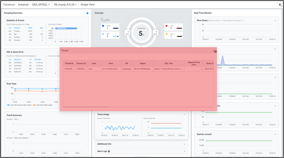The image size is (284, 158).
Task: Click the notification bell icon
Action: pos(280,5)
